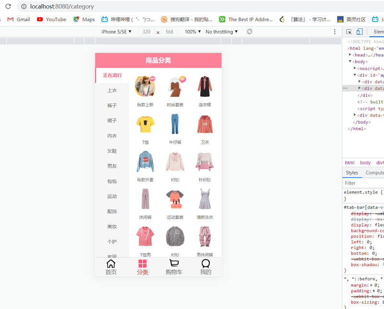
Task: Rotate the emulated device orientation
Action: pyautogui.click(x=250, y=32)
